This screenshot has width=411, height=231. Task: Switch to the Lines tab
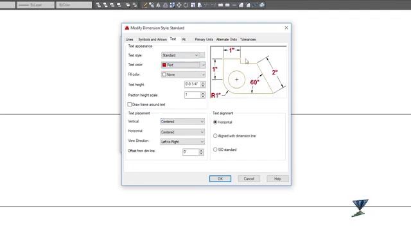click(130, 40)
